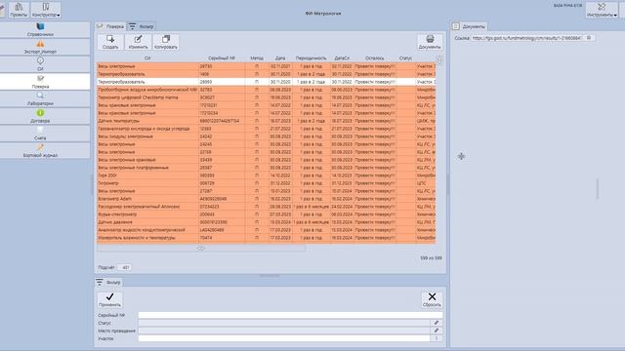Click the Подсчёт value box
This screenshot has height=351, width=625.
coord(125,267)
